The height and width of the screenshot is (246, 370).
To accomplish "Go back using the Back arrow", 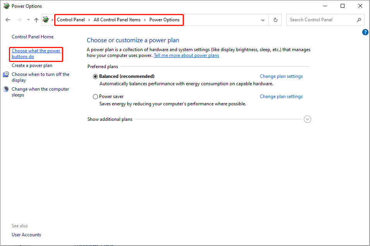I will pos(8,20).
